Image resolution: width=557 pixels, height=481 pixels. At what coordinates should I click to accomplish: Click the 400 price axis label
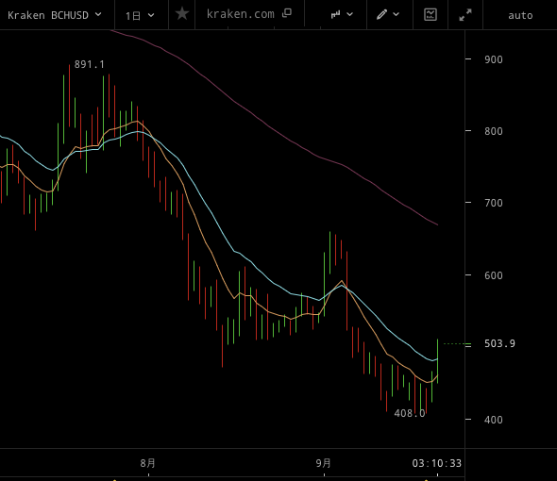(x=494, y=420)
